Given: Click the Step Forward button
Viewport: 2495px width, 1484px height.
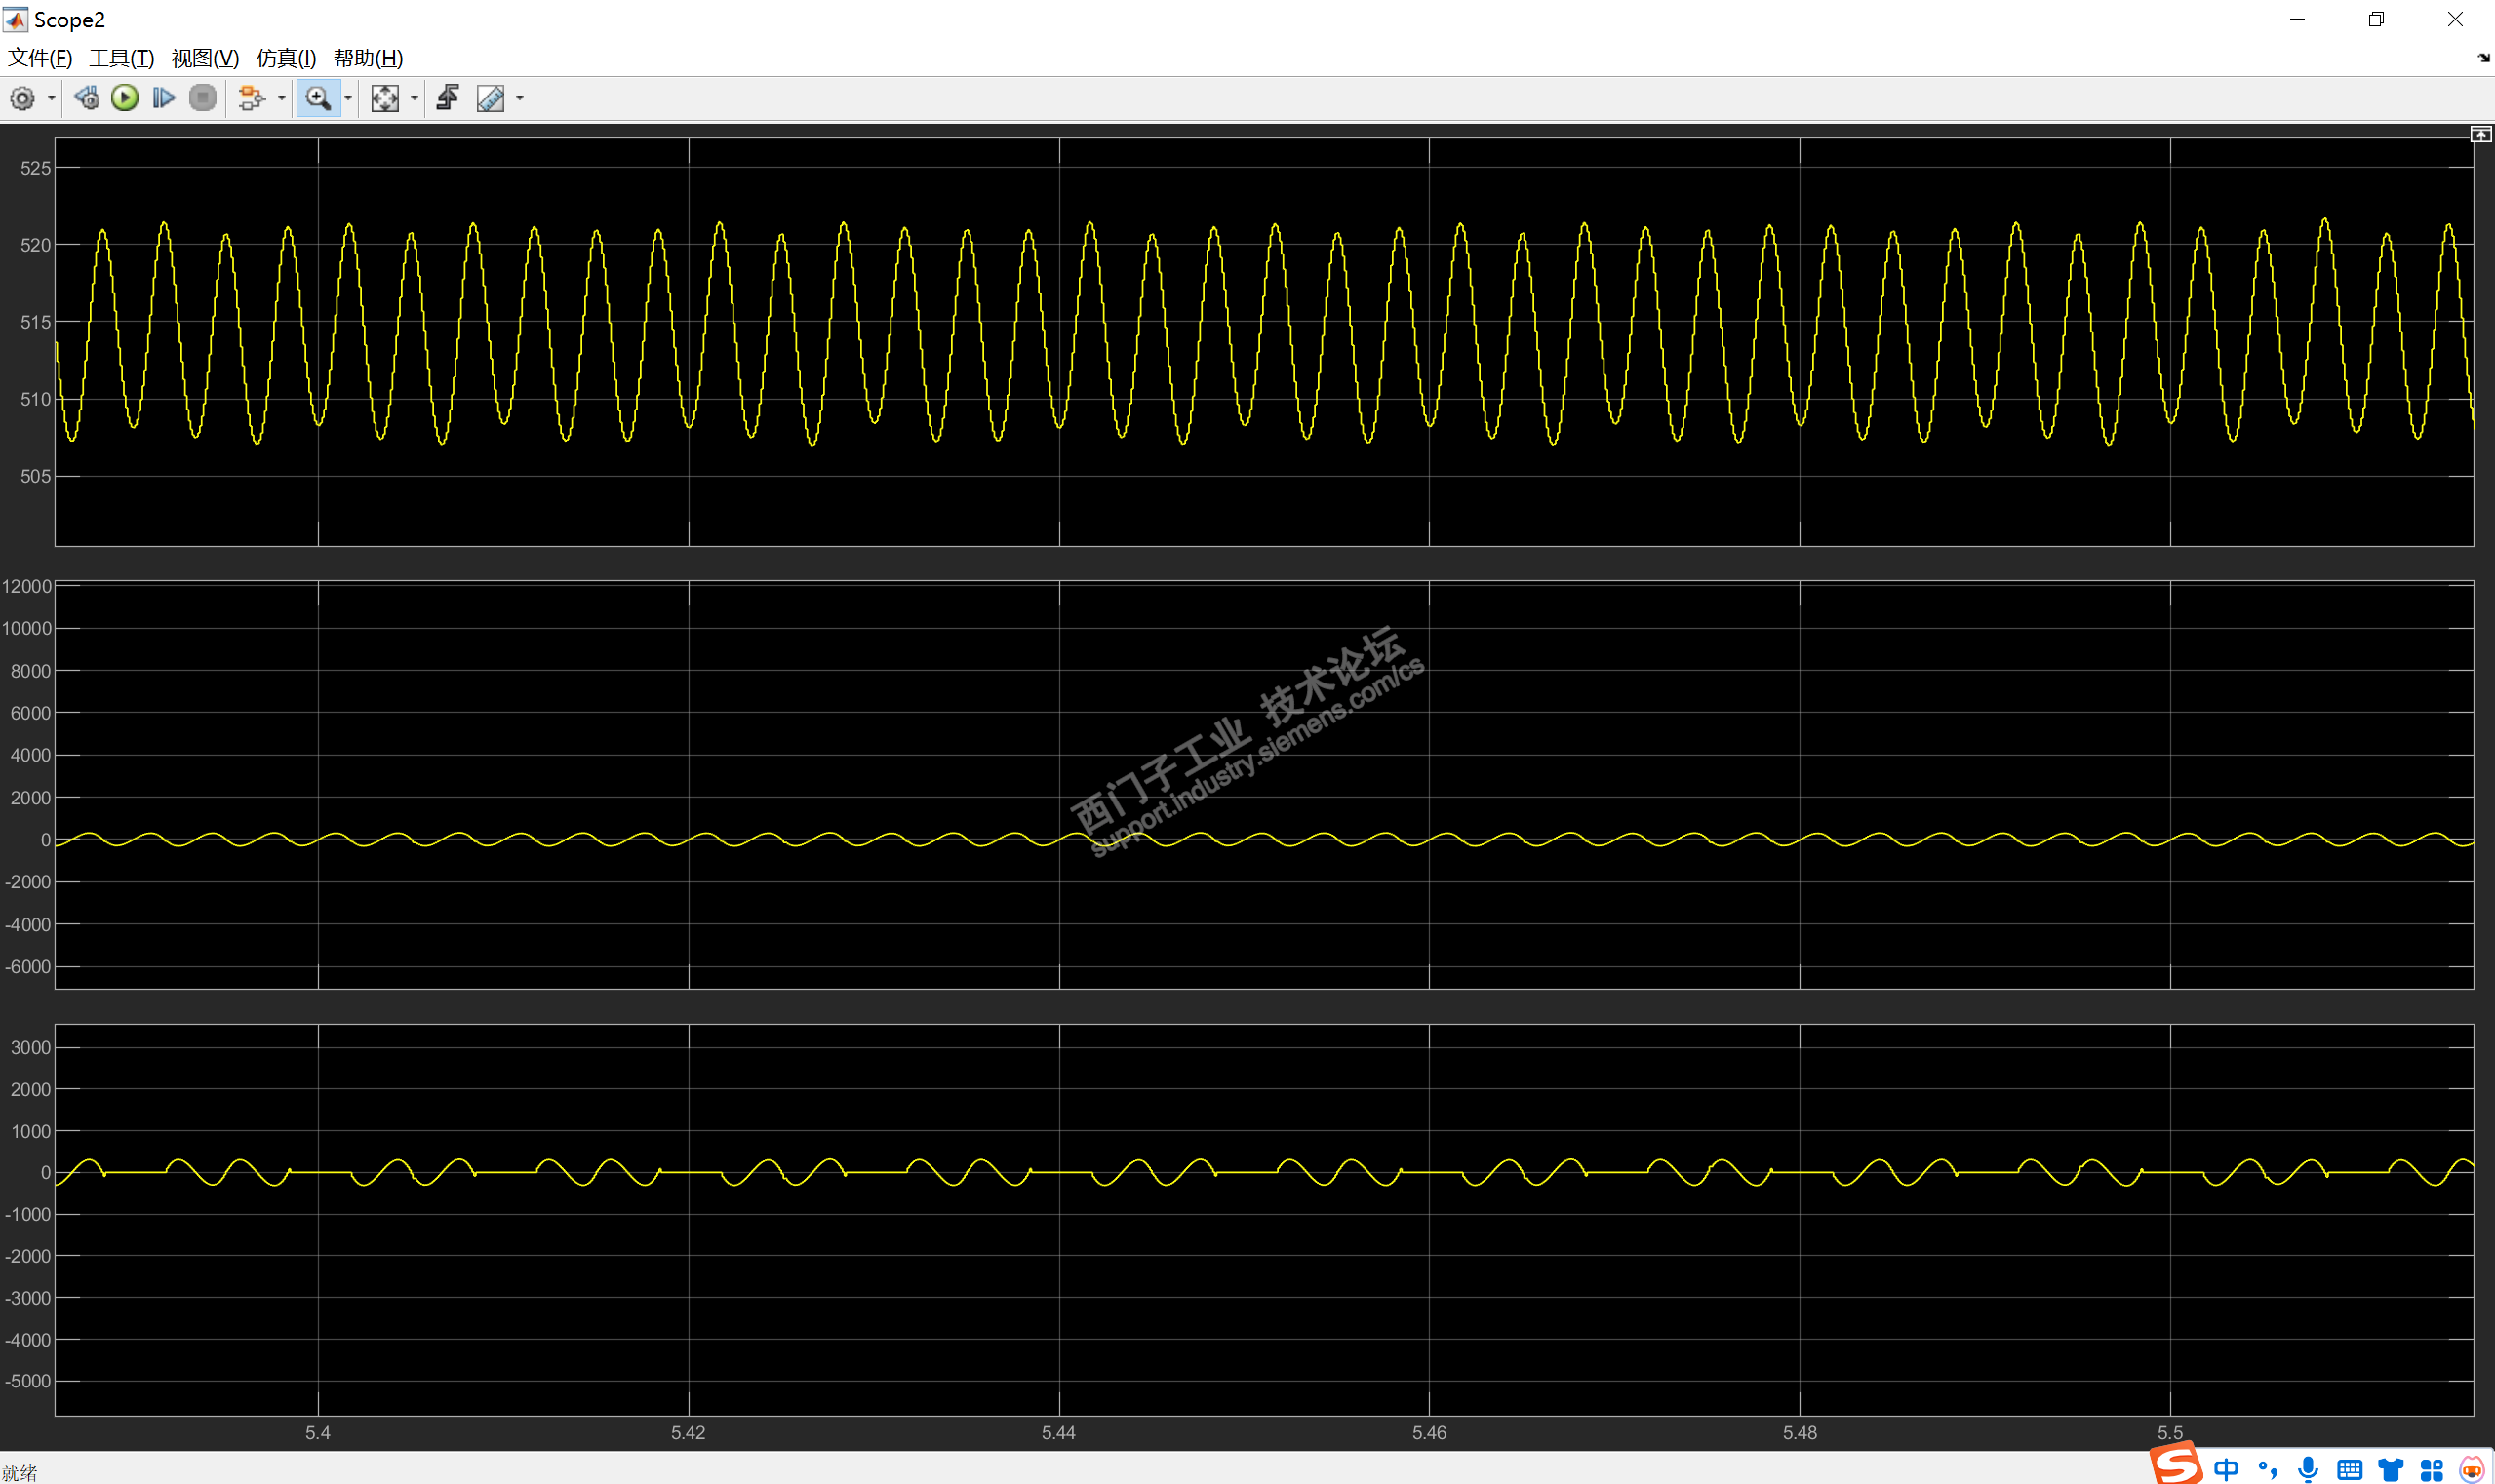Looking at the screenshot, I should [x=163, y=98].
